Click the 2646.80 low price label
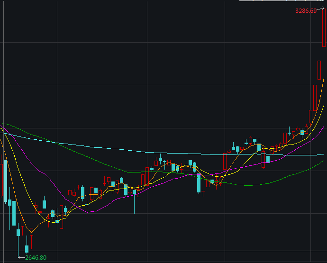This screenshot has height=263, width=327. click(x=36, y=258)
